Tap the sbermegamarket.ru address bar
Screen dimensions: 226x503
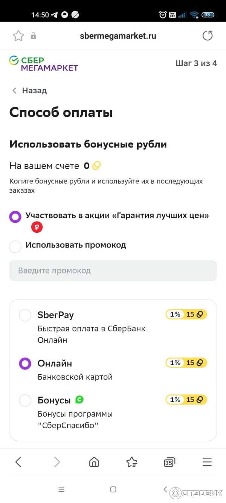coord(118,36)
